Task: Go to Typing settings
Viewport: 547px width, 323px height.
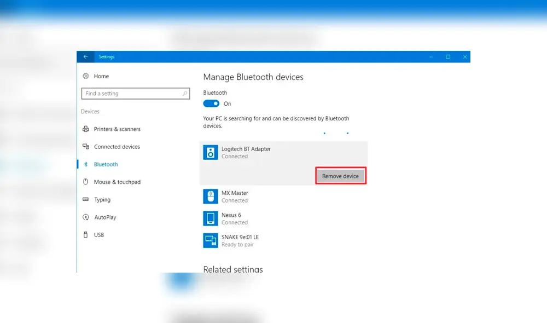Action: pos(102,200)
